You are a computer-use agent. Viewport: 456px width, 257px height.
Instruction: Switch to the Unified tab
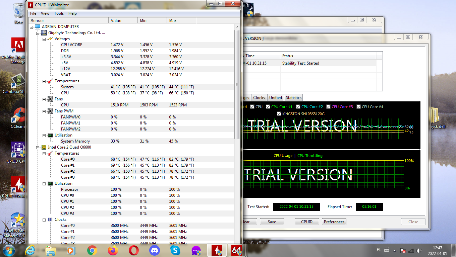pyautogui.click(x=276, y=98)
